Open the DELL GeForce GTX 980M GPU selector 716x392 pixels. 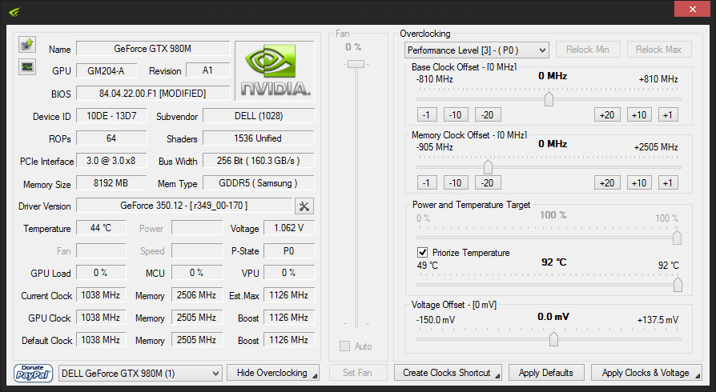[x=140, y=374]
